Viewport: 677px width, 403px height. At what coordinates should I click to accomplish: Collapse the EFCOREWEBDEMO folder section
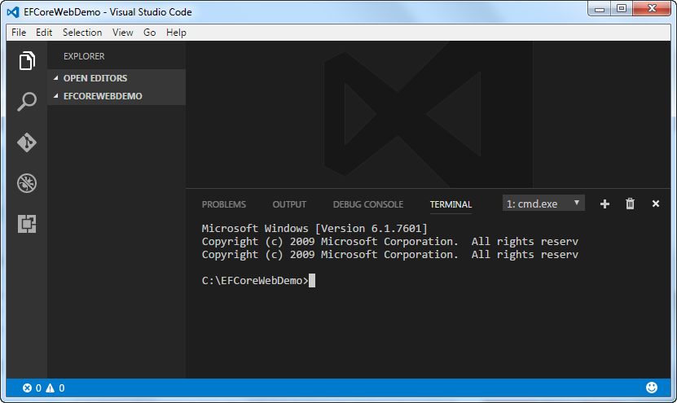(116, 96)
